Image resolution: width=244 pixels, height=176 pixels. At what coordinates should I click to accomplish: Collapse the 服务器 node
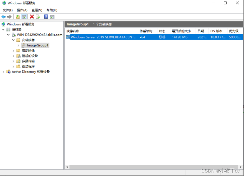[x=3, y=29]
